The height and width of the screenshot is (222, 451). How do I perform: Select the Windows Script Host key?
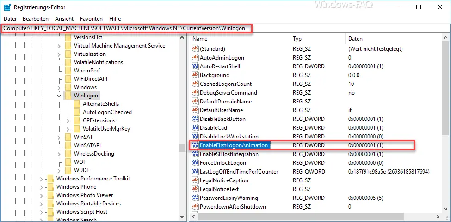82,212
